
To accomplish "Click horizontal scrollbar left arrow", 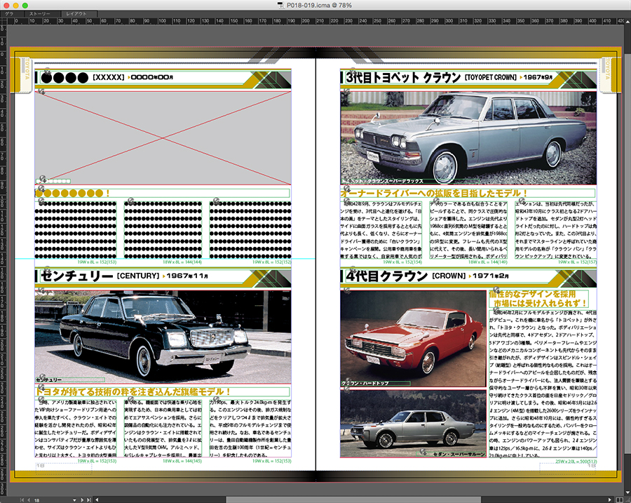I will (x=97, y=499).
